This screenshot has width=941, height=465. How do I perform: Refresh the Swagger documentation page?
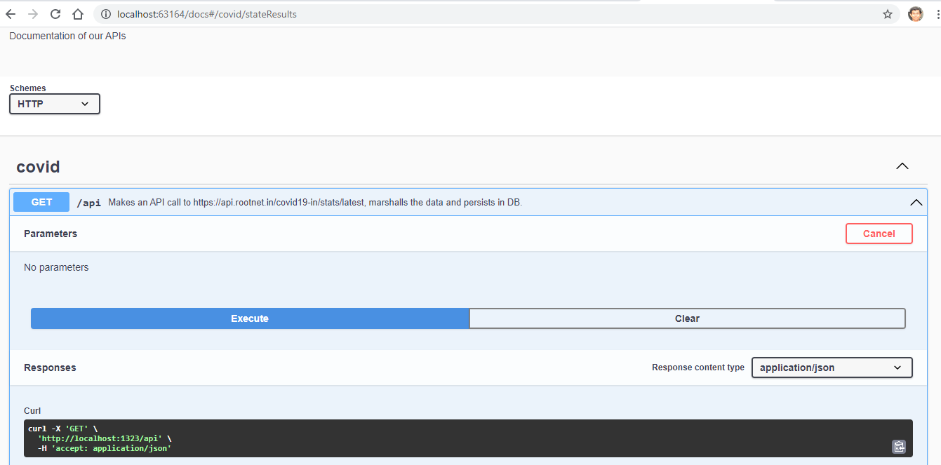click(55, 13)
